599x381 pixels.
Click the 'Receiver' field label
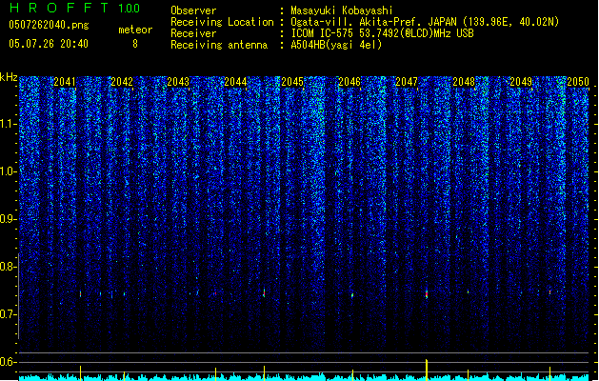[193, 33]
